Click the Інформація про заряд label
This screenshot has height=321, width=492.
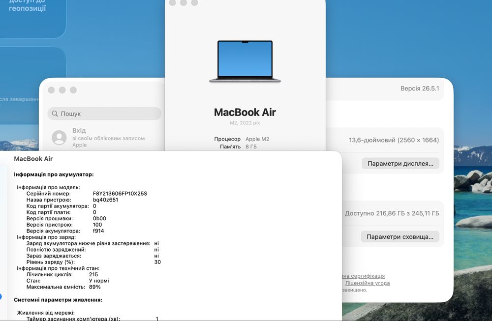click(x=46, y=237)
